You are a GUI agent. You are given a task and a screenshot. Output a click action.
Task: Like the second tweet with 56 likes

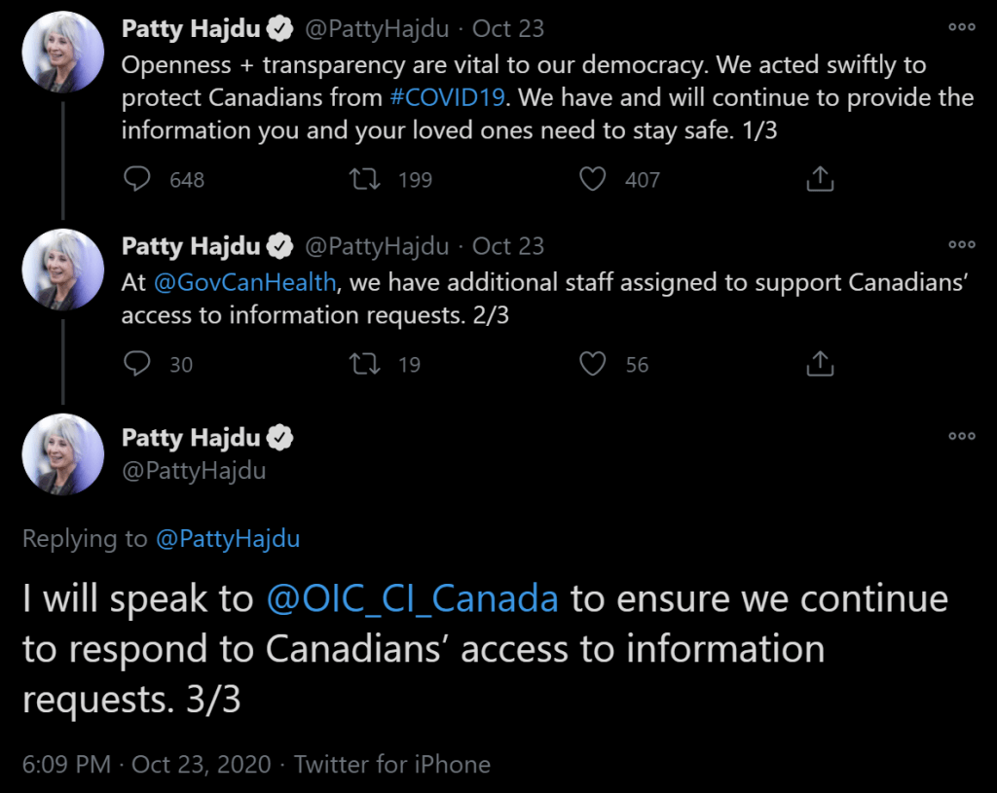tap(592, 364)
